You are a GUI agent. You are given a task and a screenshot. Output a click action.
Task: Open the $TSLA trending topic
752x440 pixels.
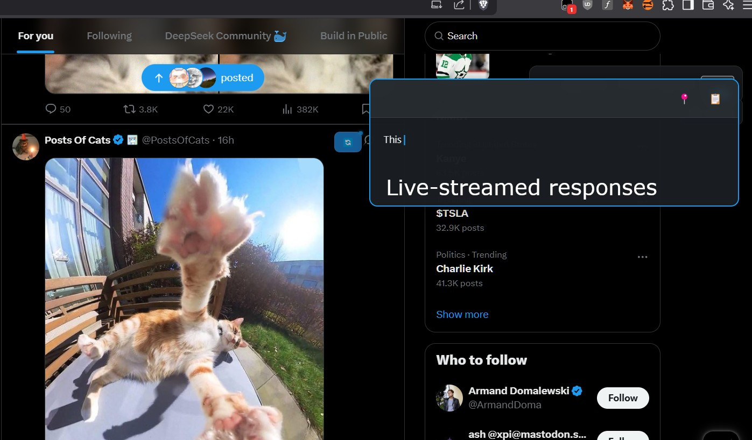(452, 214)
